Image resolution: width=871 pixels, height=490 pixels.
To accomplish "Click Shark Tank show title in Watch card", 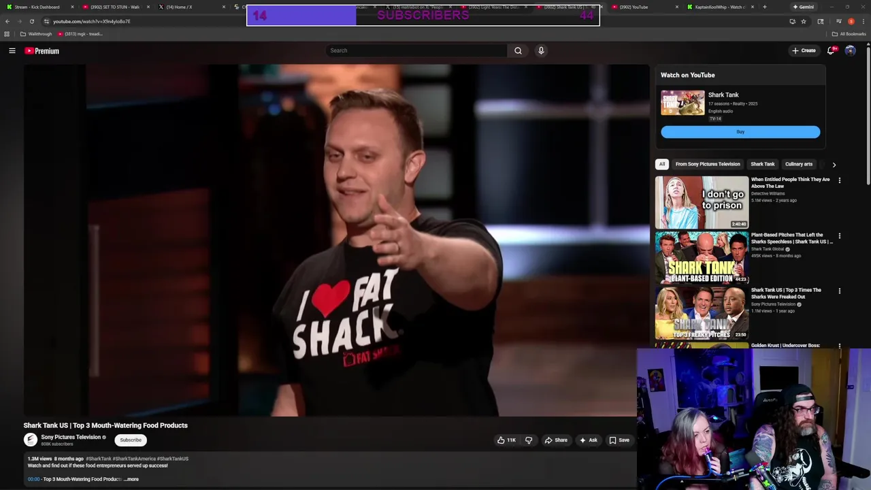I will click(723, 95).
